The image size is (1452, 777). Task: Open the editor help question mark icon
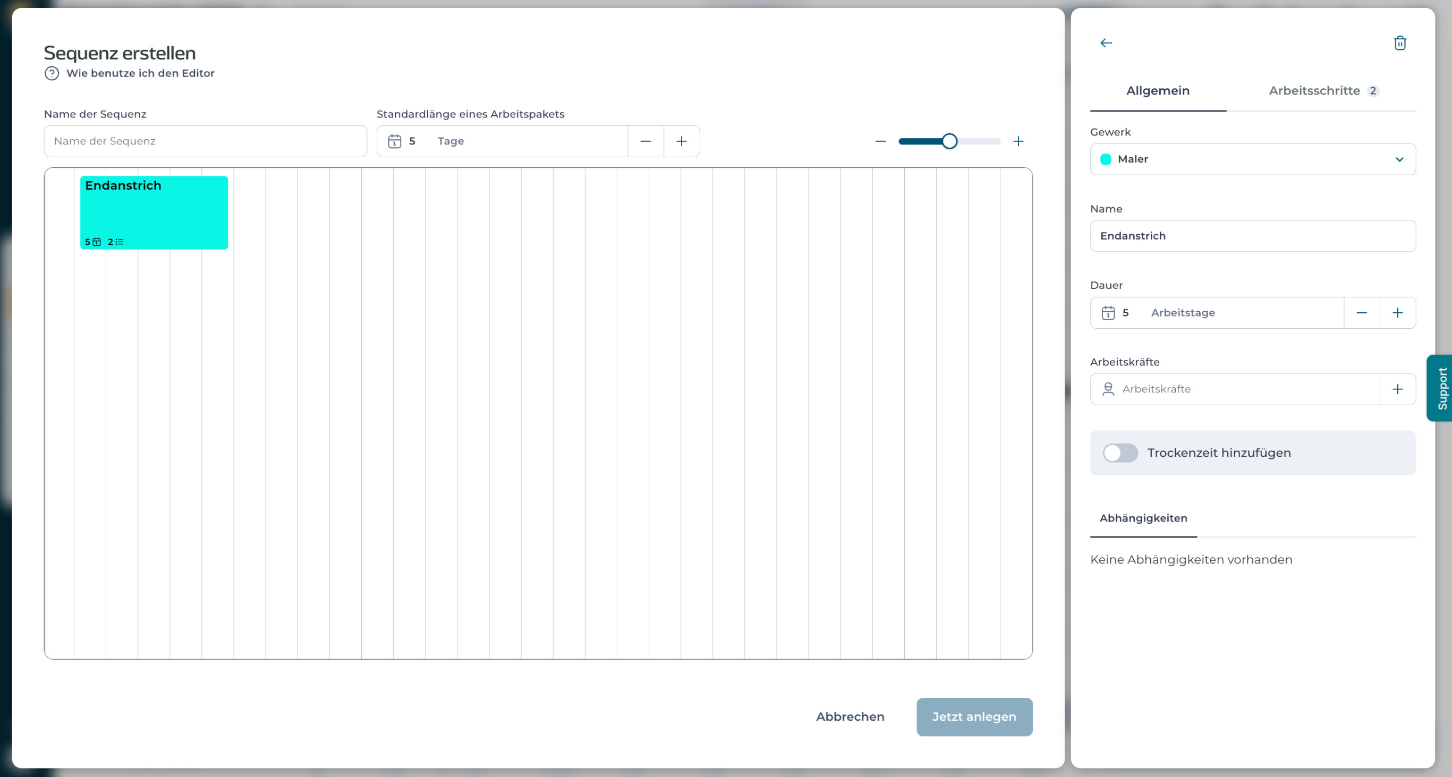click(x=52, y=73)
